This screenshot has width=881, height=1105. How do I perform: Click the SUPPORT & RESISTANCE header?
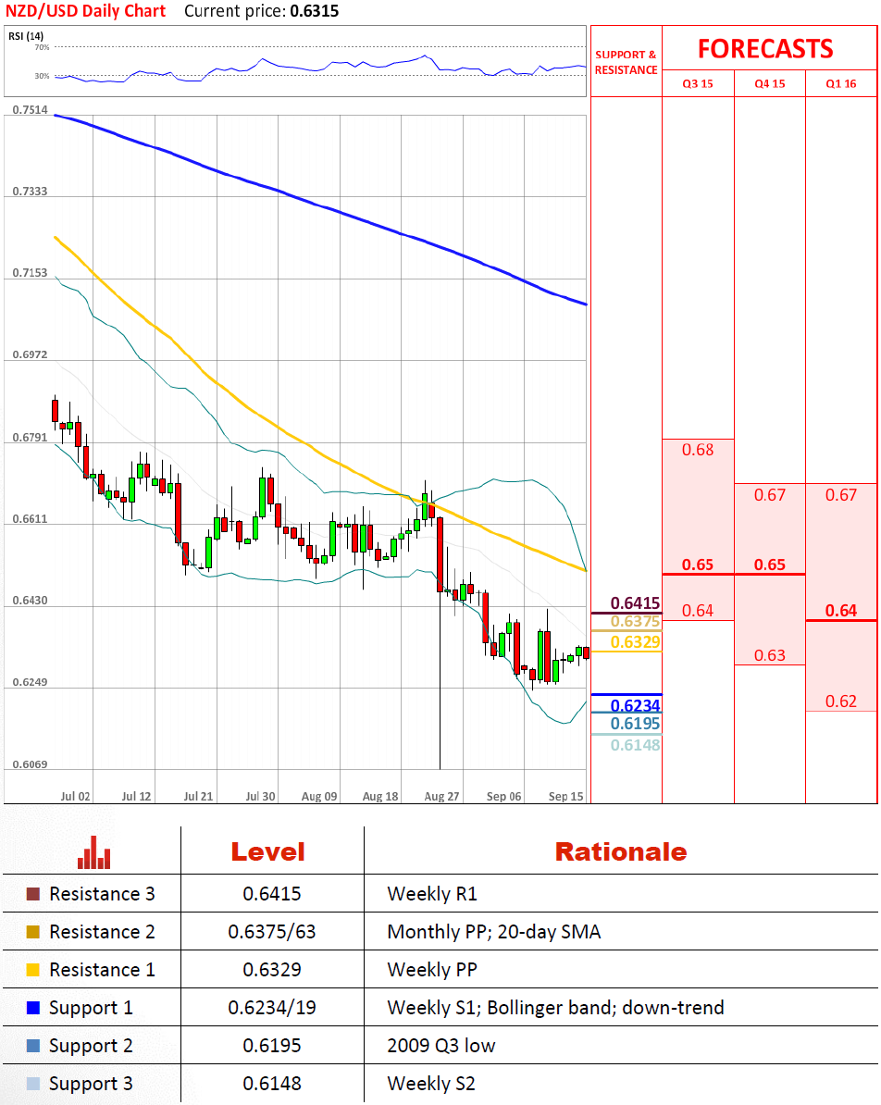(x=626, y=62)
